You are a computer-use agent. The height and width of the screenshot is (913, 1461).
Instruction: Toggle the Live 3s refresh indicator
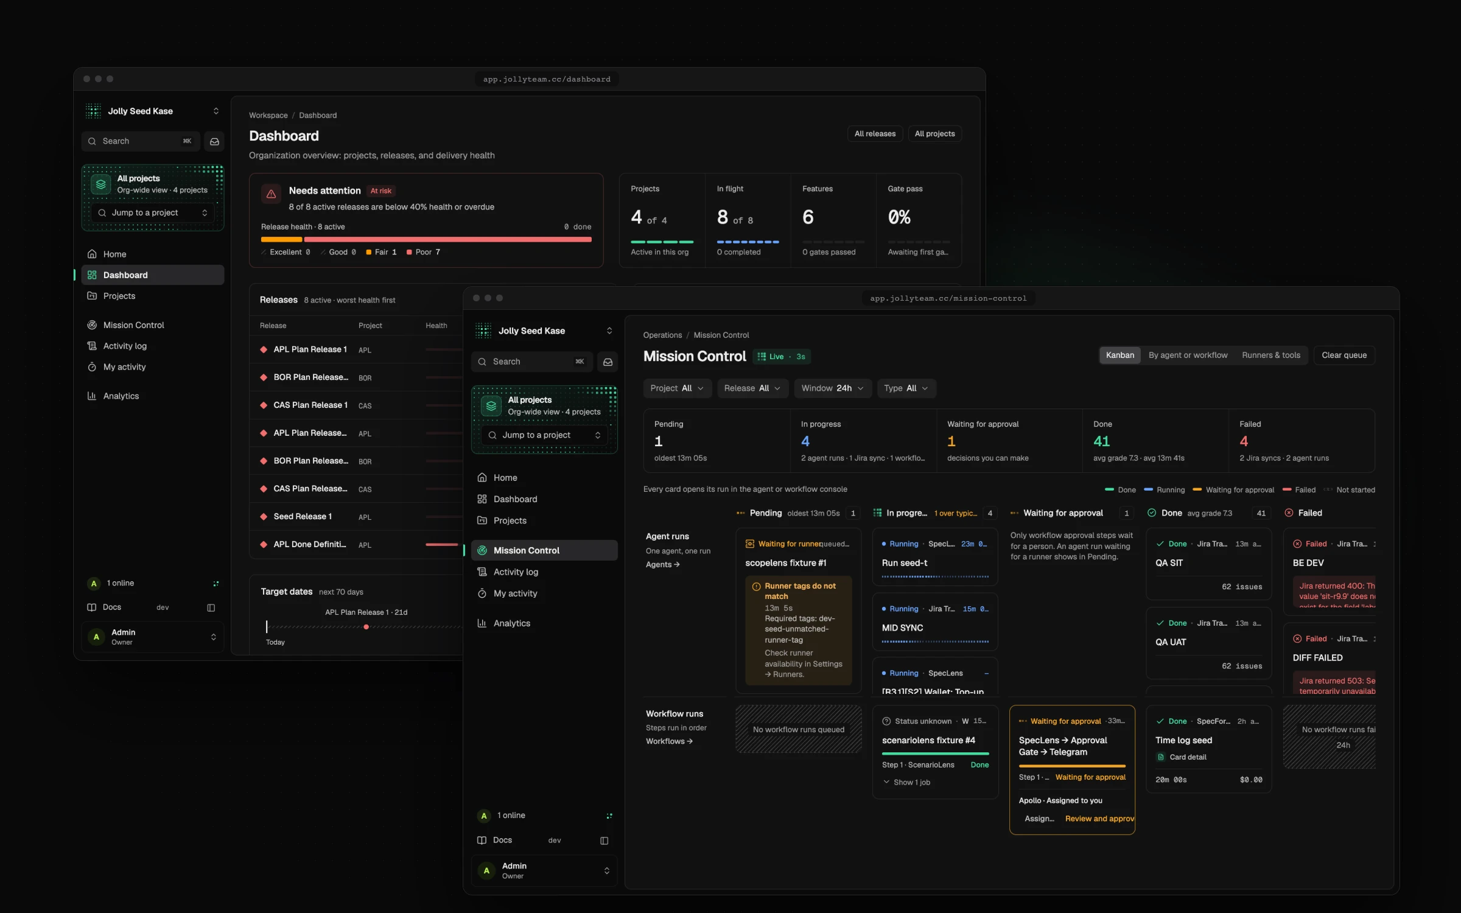click(x=782, y=357)
